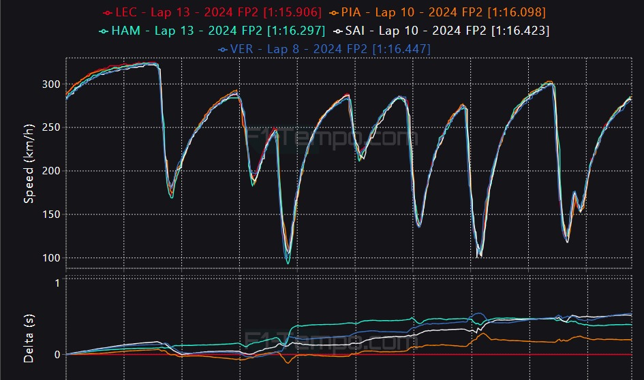Click the red LEC legend marker
The width and height of the screenshot is (644, 380).
tap(107, 13)
